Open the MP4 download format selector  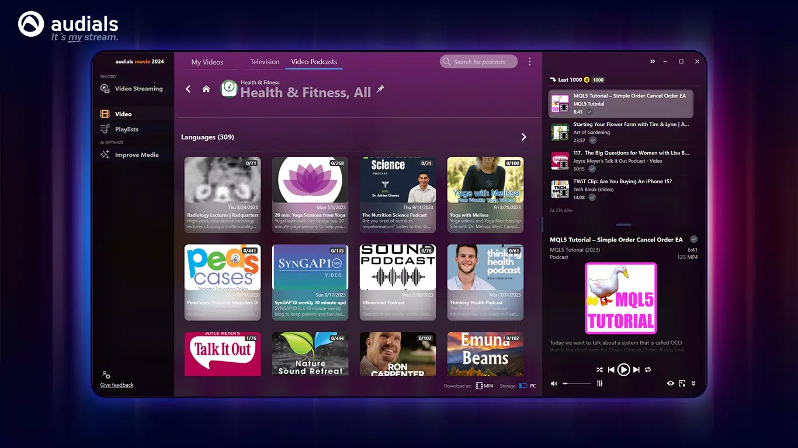pos(484,386)
